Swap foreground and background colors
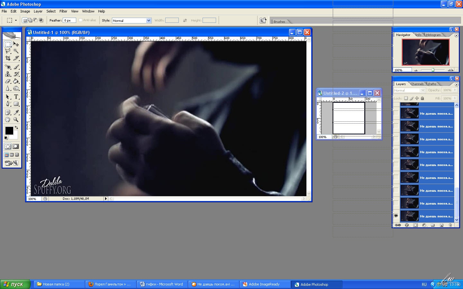 click(x=16, y=127)
